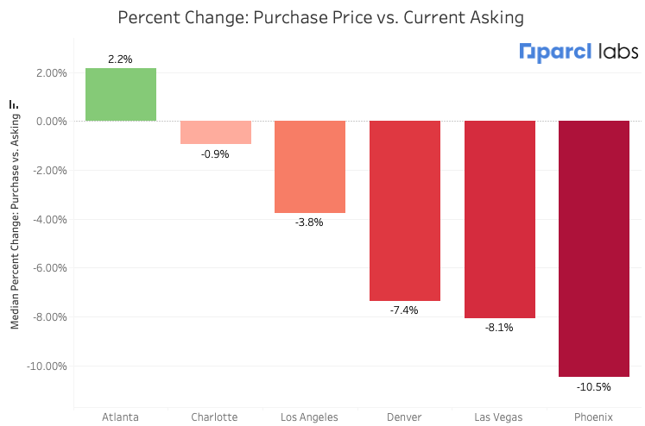
Task: Click the 2.2% label above Atlanta
Action: 121,60
